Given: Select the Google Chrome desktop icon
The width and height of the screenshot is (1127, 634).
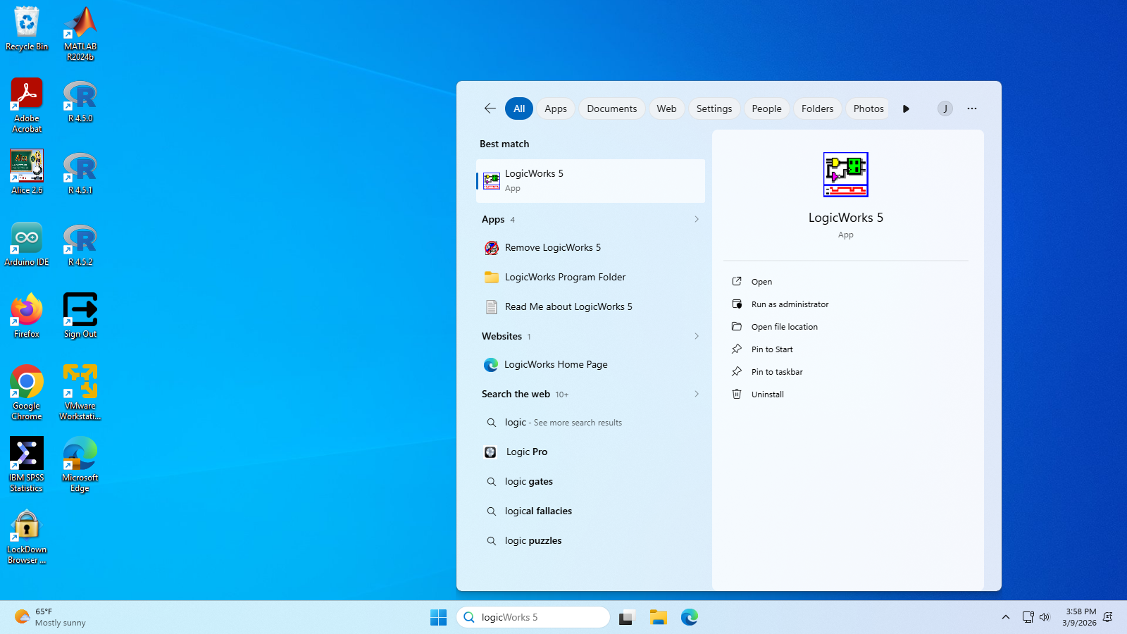Looking at the screenshot, I should tap(27, 393).
